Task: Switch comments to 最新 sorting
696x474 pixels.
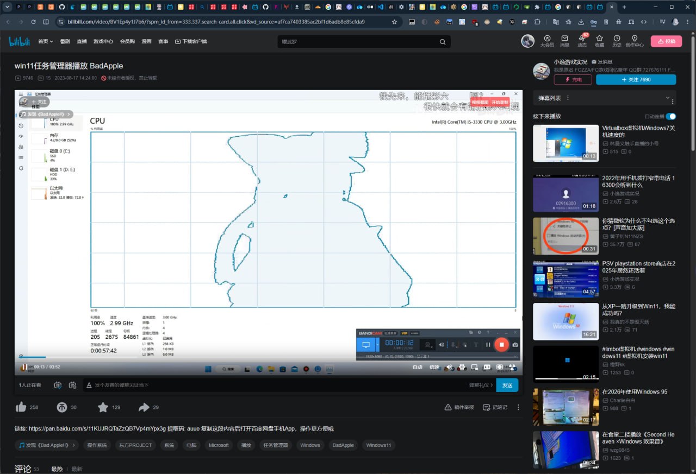Action: [x=77, y=469]
